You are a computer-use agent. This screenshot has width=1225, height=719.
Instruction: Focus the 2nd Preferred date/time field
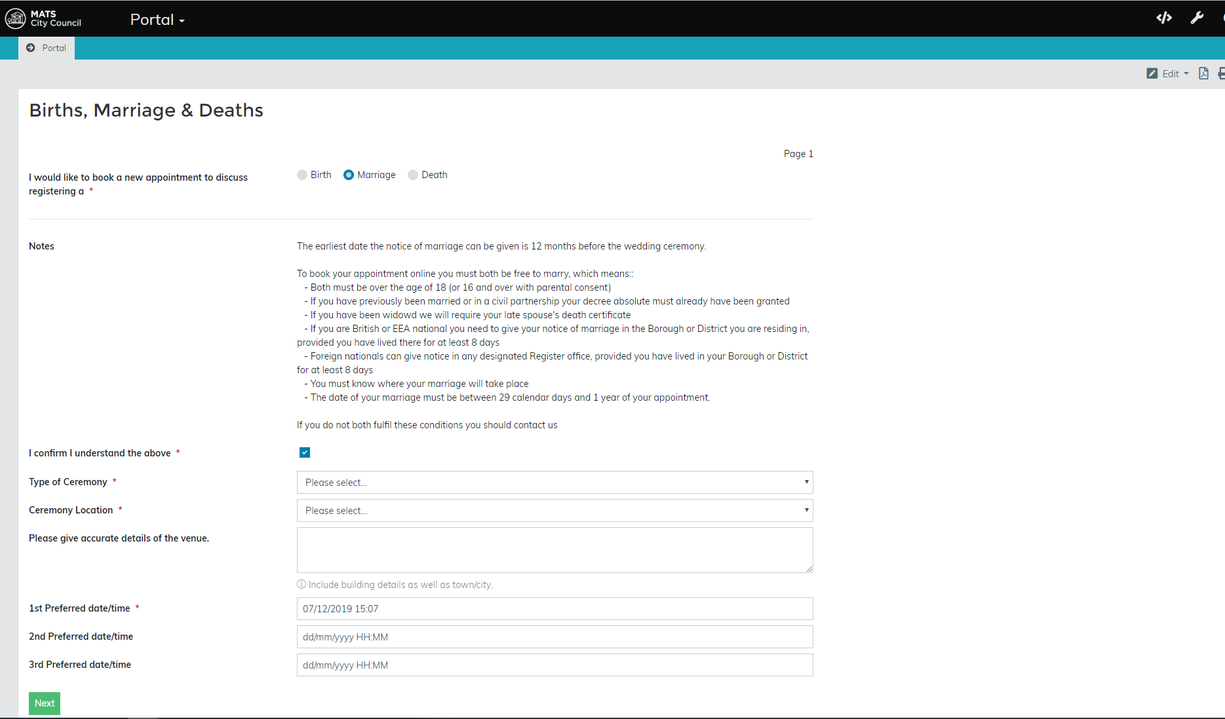pos(554,637)
